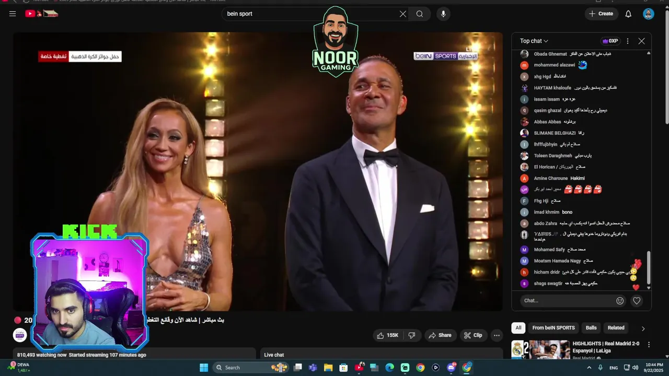Viewport: 669px width, 376px height.
Task: Switch input language ENG indicator
Action: point(614,368)
